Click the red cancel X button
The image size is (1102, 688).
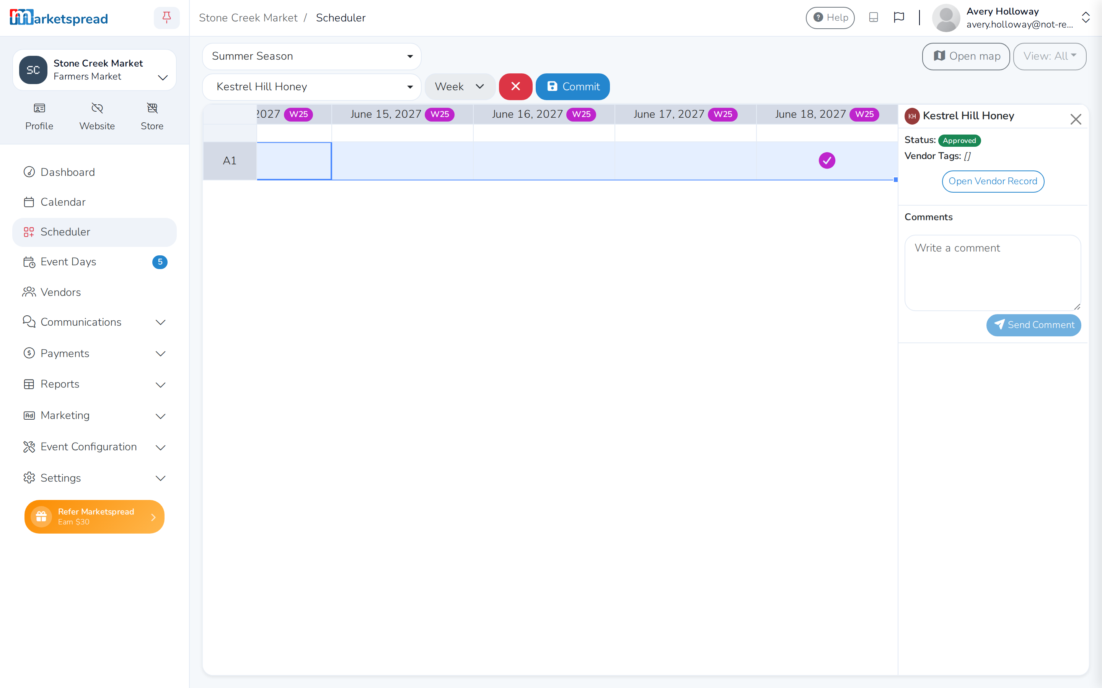pyautogui.click(x=515, y=86)
